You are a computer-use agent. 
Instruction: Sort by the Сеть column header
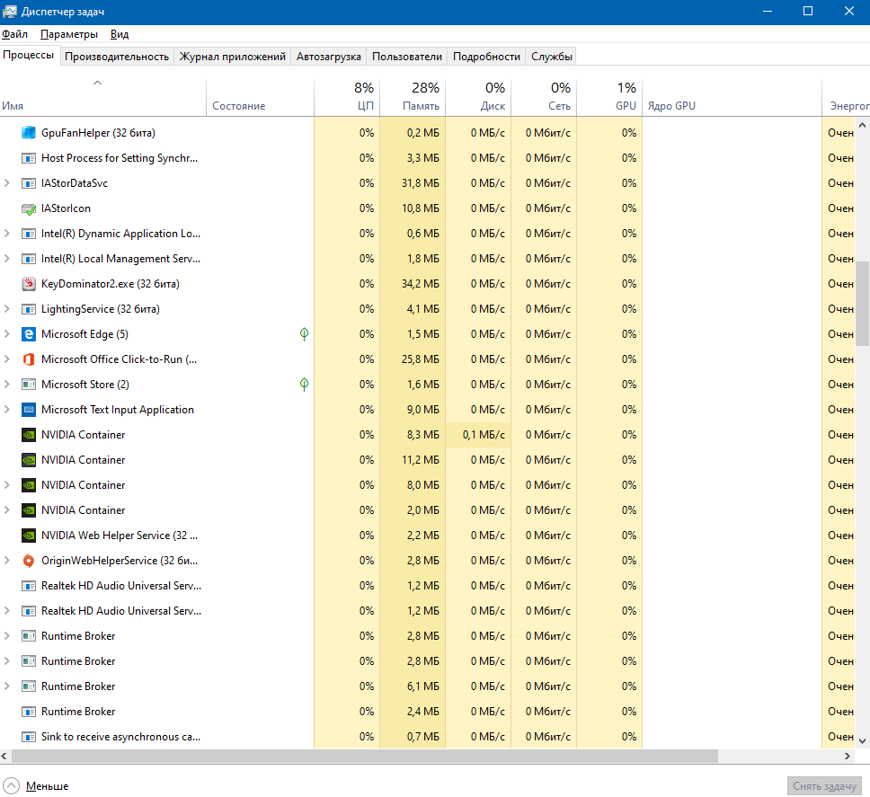pyautogui.click(x=544, y=98)
